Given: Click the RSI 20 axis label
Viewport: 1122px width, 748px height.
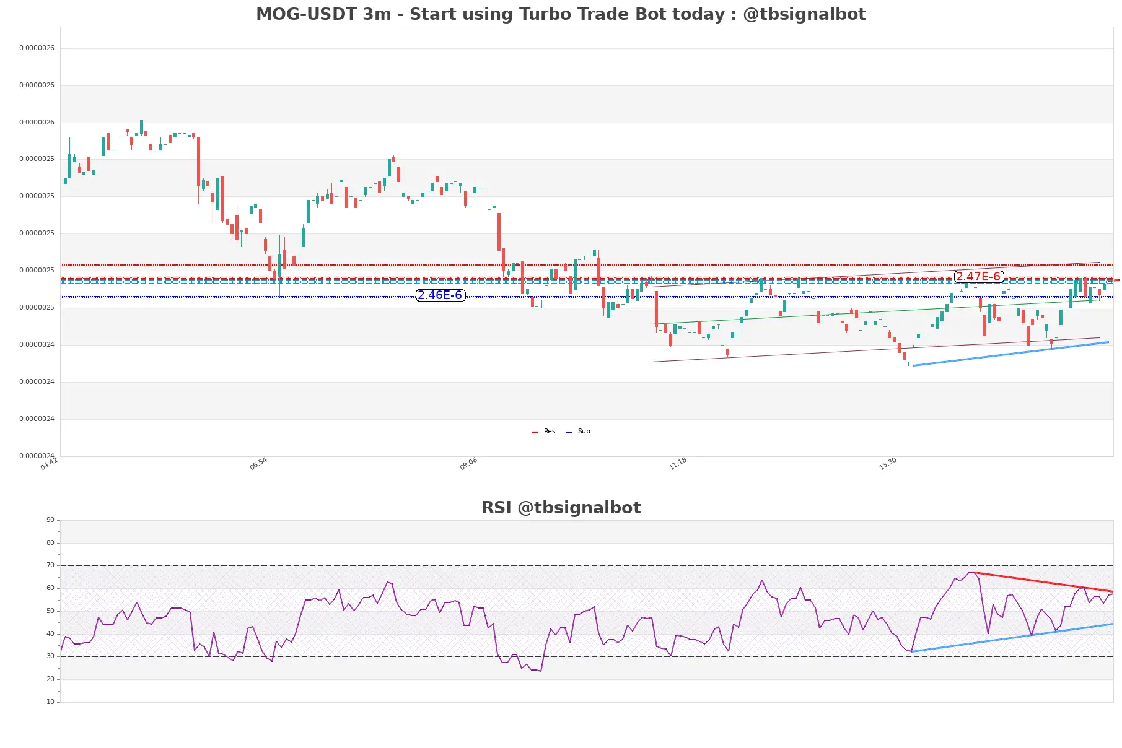Looking at the screenshot, I should [x=50, y=679].
